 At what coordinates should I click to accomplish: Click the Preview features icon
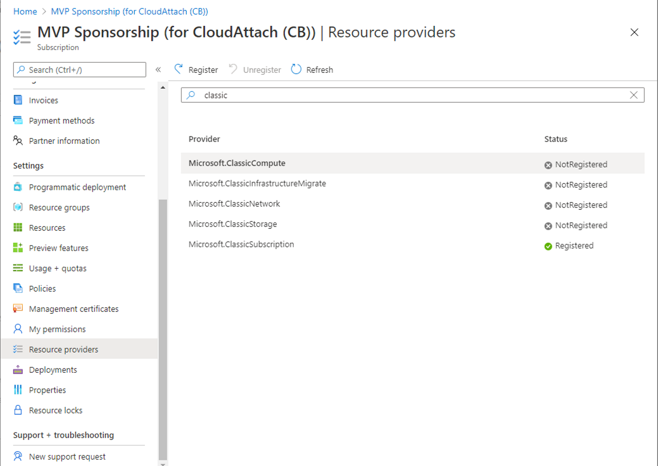[18, 247]
